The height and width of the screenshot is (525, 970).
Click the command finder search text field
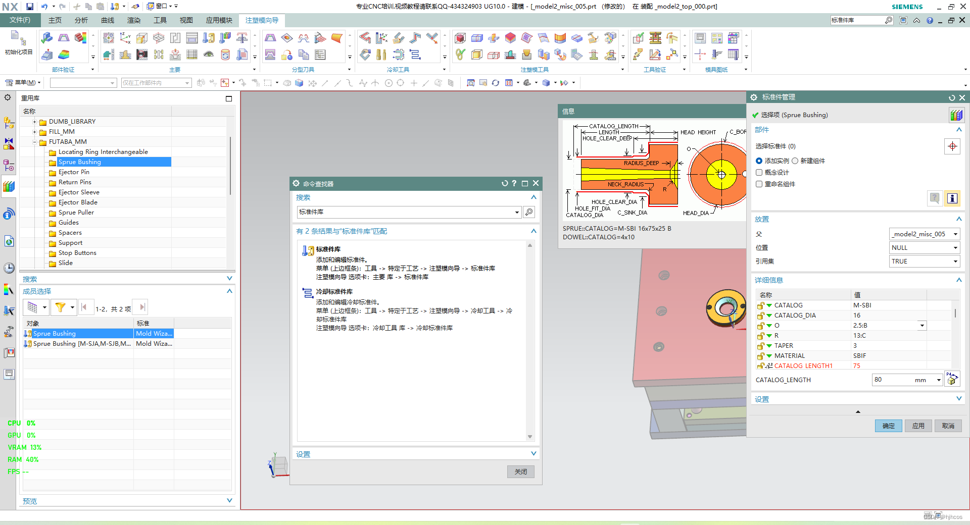pos(405,212)
